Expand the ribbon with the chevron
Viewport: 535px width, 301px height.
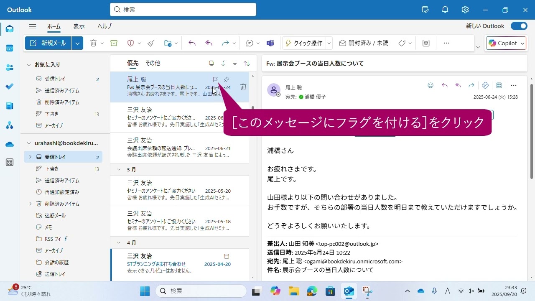478,47
